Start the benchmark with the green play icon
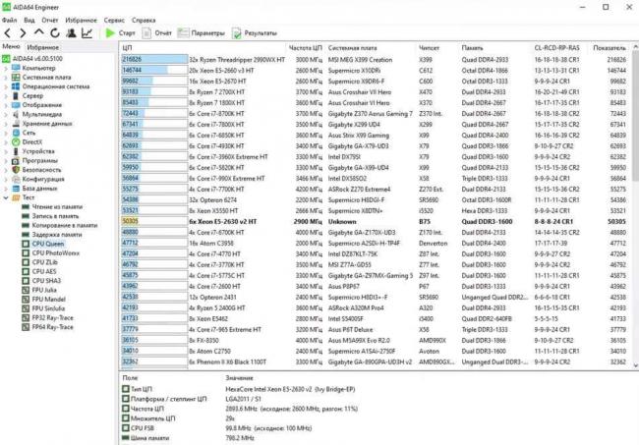639x445 pixels. [110, 33]
